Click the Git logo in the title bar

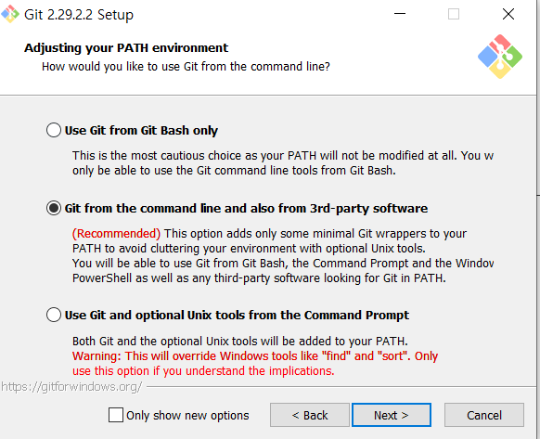tap(10, 14)
